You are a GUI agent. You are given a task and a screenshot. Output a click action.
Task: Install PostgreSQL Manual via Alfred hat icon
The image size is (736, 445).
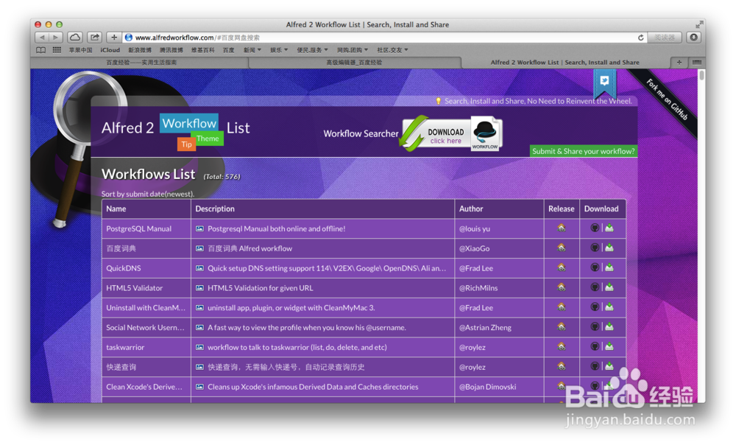coord(595,228)
